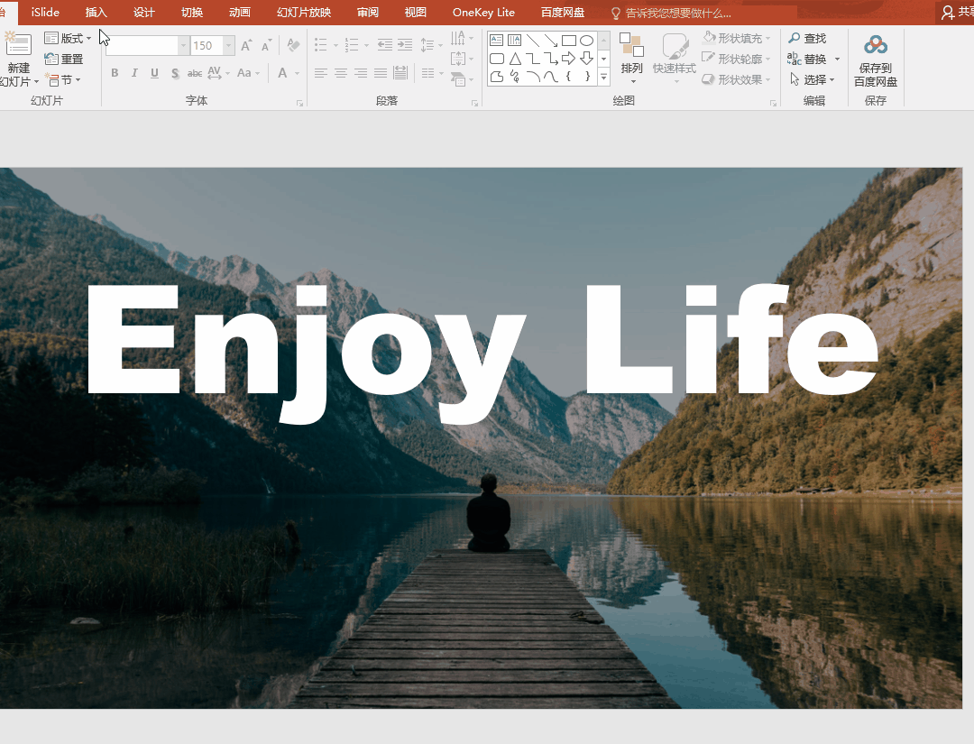Click the text shadow S icon
The width and height of the screenshot is (974, 744).
[x=175, y=73]
